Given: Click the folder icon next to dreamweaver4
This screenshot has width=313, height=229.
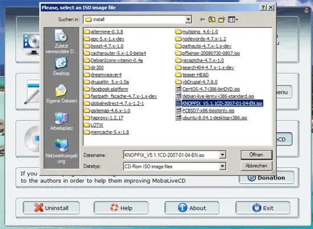Looking at the screenshot, I should 87,75.
